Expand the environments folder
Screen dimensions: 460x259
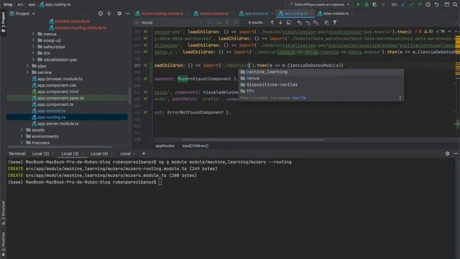[22, 137]
